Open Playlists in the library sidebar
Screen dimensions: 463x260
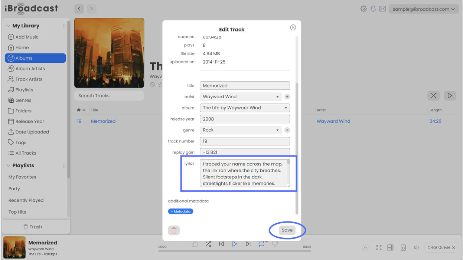pyautogui.click(x=24, y=90)
